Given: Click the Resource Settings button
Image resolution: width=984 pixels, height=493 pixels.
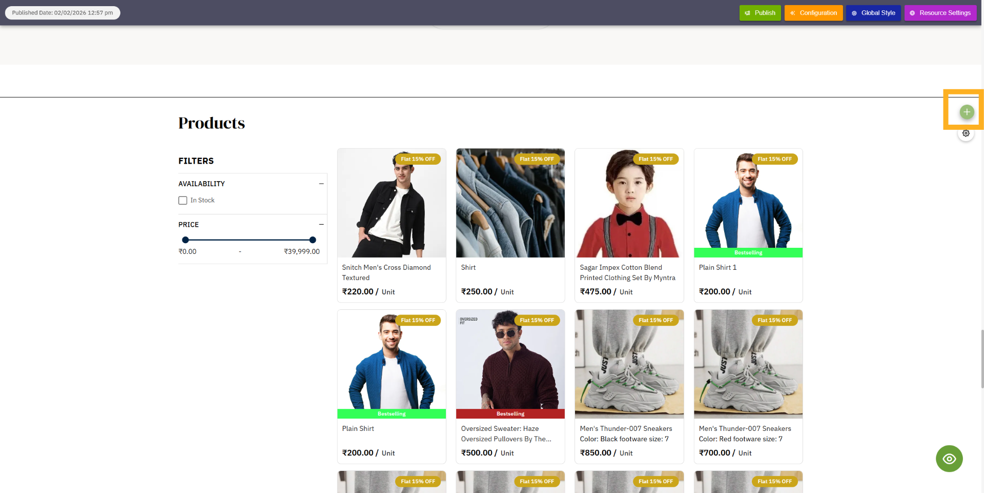Looking at the screenshot, I should [940, 13].
